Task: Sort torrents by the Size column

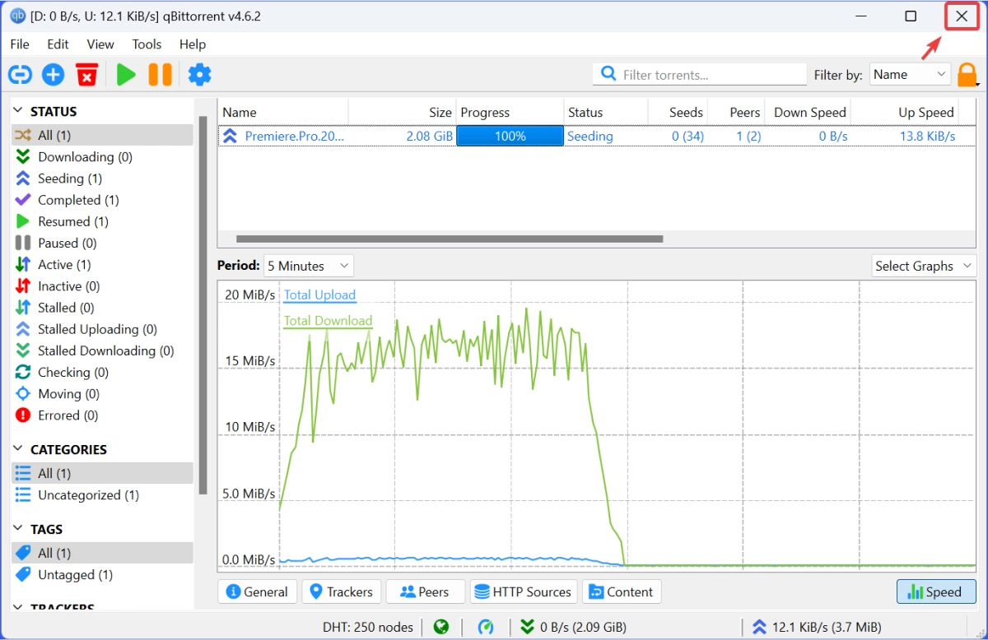Action: (x=402, y=112)
